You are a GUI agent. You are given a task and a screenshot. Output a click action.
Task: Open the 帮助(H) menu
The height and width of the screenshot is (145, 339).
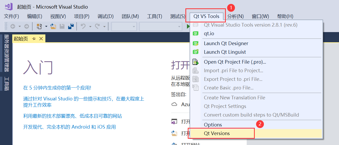[285, 16]
